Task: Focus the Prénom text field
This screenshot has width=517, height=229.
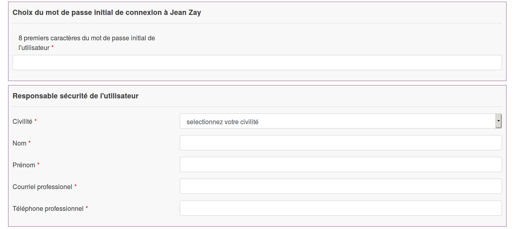Action: (340, 164)
